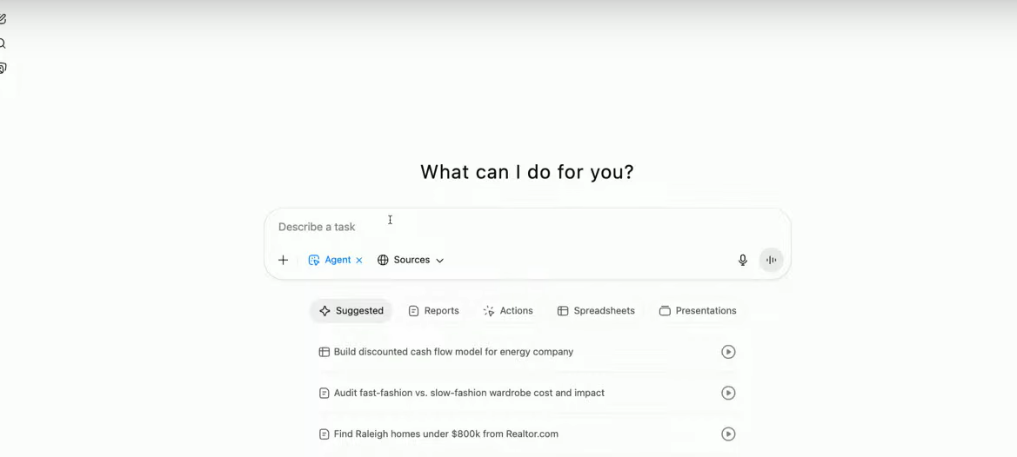
Task: Start dictation with the microphone icon
Action: [x=742, y=260]
